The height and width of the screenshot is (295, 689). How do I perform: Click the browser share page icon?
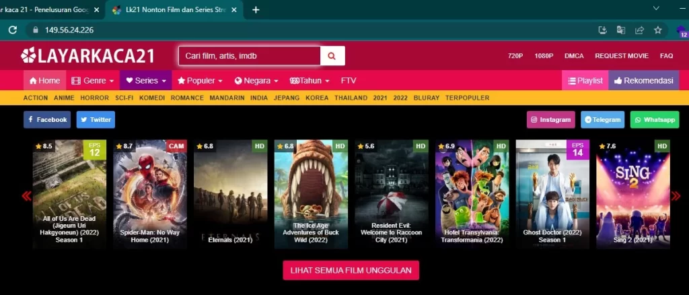(639, 30)
